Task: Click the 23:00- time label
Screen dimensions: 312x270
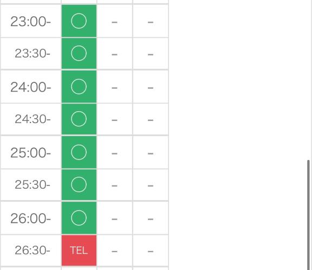Action: tap(30, 22)
